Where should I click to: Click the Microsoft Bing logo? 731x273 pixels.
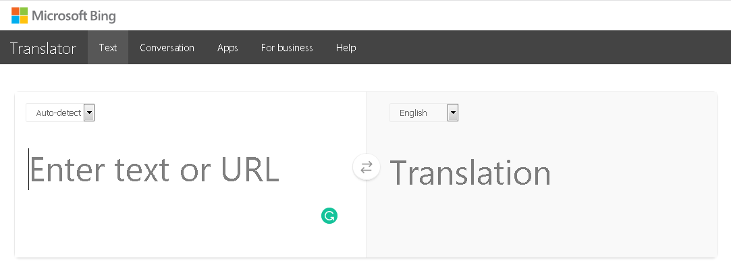click(63, 16)
